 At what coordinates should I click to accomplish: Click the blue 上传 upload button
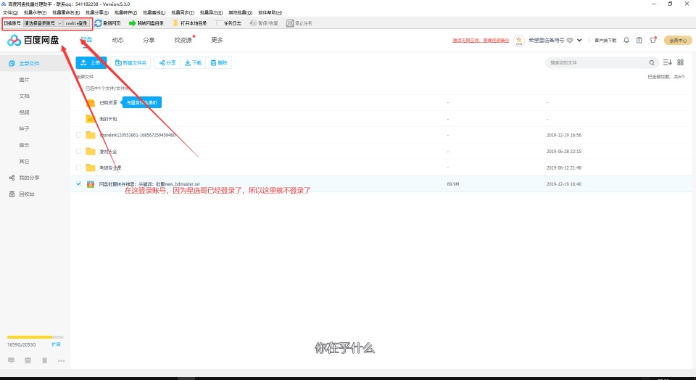[91, 62]
